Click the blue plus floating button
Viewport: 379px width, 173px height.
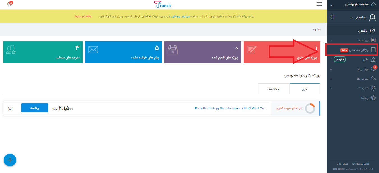point(10,160)
